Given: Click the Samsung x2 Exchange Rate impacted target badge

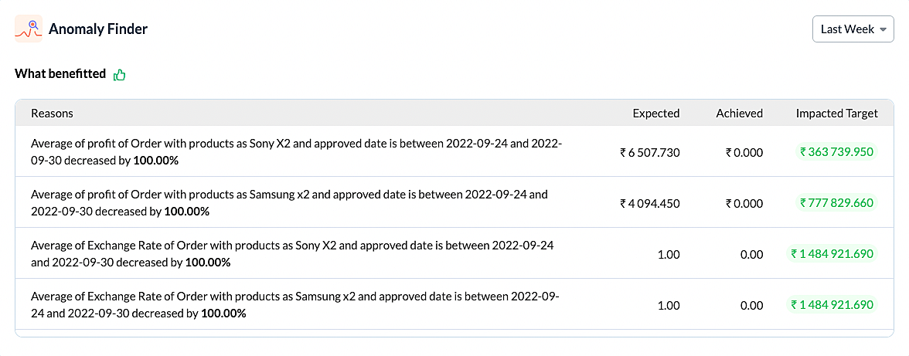Looking at the screenshot, I should pyautogui.click(x=832, y=304).
